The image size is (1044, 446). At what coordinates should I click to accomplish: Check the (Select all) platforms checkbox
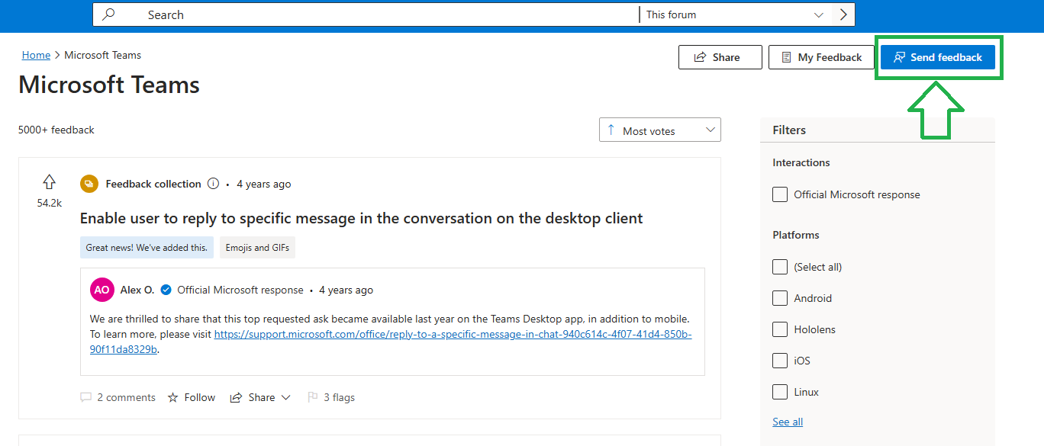point(780,267)
